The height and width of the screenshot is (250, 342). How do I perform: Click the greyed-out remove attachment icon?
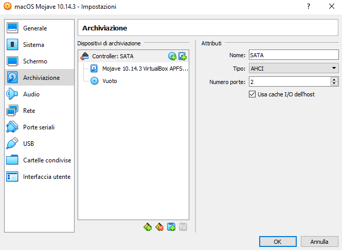(x=183, y=227)
